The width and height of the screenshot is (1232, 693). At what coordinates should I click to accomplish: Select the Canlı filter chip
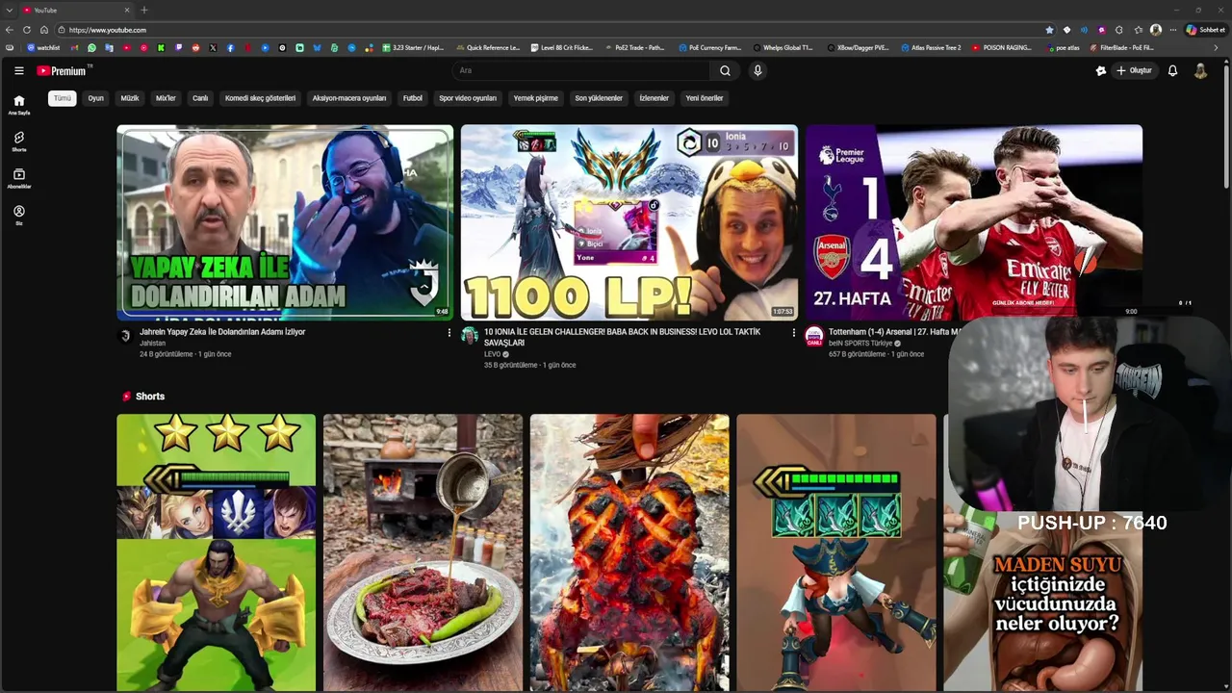[200, 98]
